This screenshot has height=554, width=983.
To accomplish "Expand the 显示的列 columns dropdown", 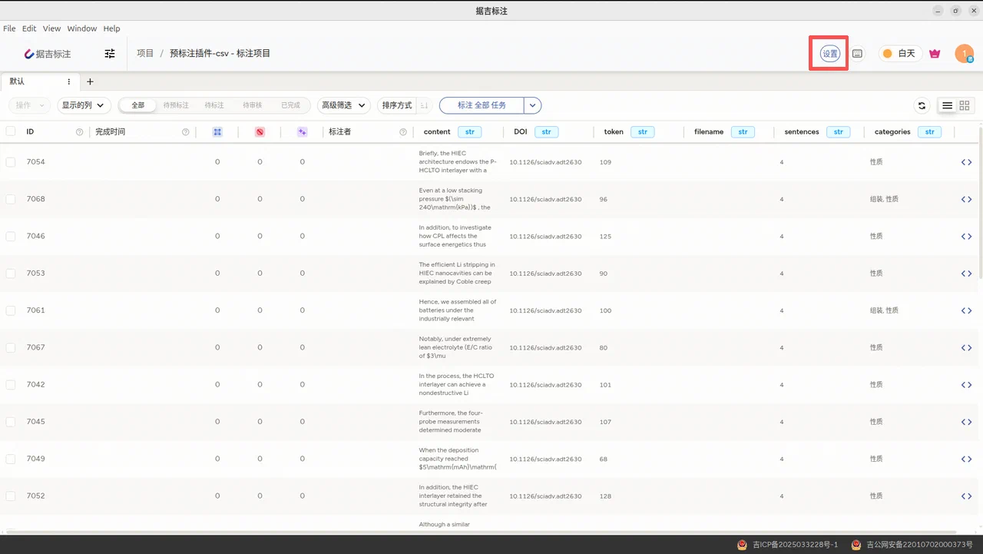I will pyautogui.click(x=84, y=105).
